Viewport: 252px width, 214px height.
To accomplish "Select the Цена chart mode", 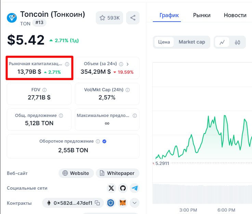I will (164, 42).
